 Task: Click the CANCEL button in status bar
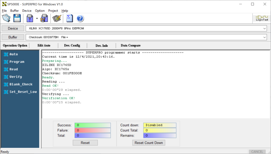(x=257, y=152)
